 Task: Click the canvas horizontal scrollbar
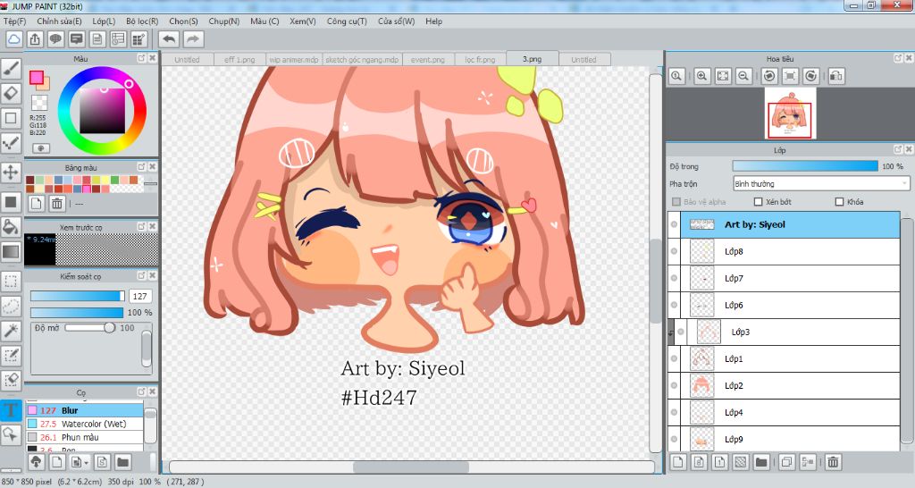(410, 467)
